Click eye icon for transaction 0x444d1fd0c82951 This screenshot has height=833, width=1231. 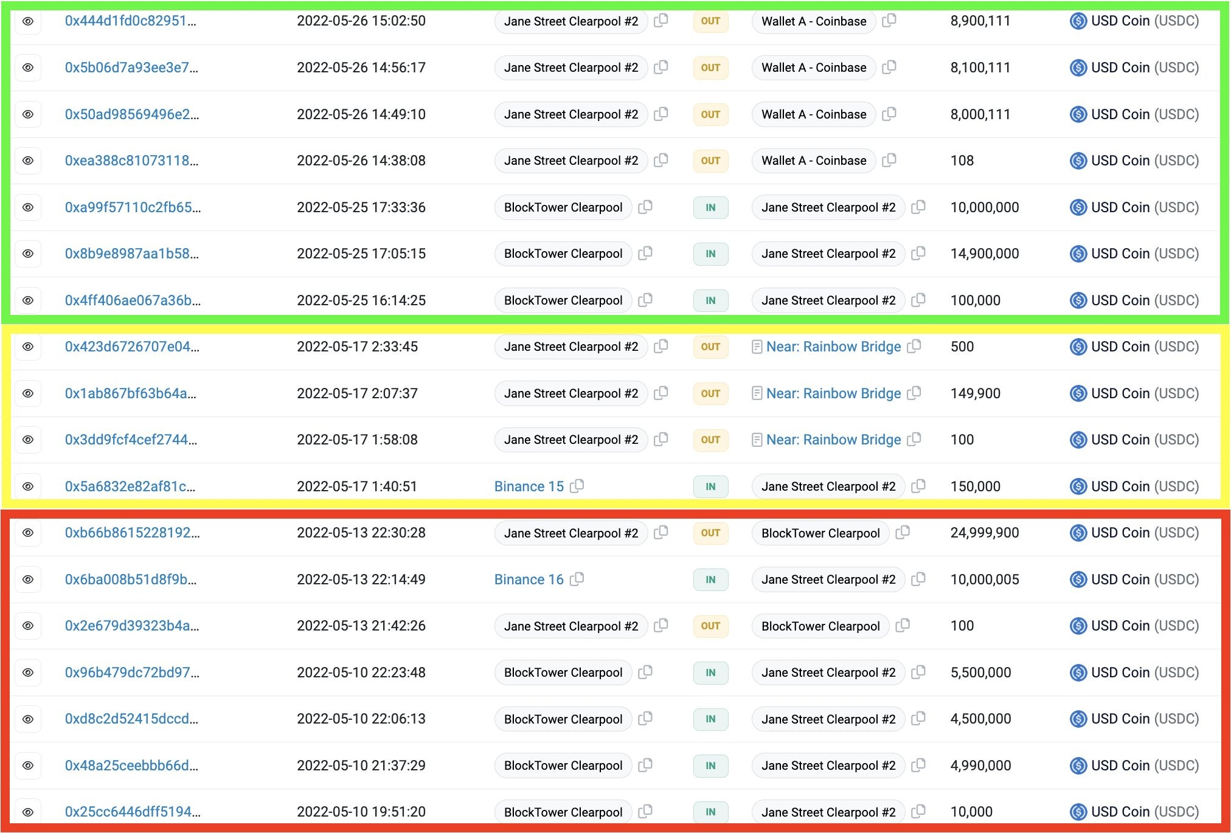(28, 21)
